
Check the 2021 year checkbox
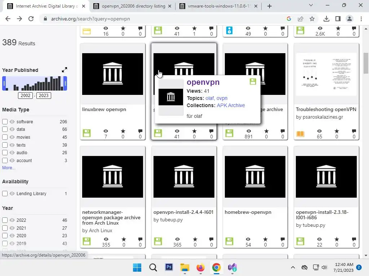tap(5, 228)
